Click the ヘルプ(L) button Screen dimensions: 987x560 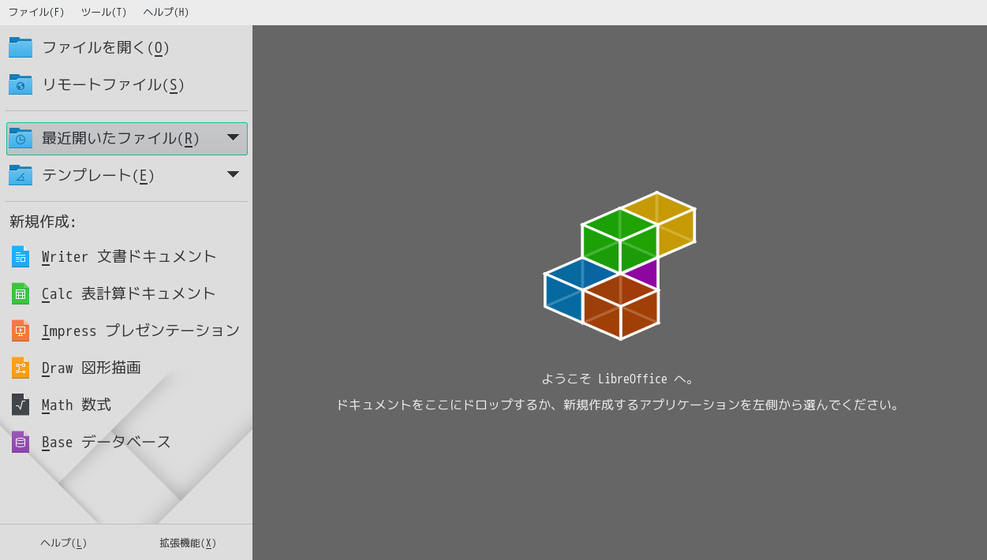click(63, 543)
